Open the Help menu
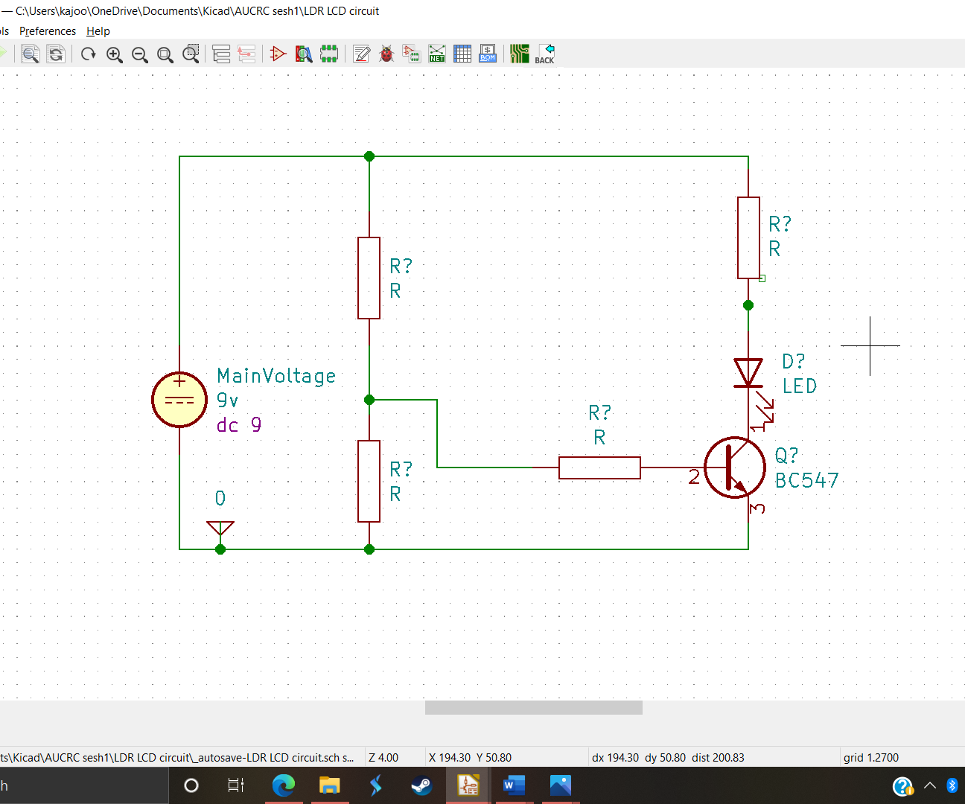Screen dimensions: 965x804 [x=98, y=31]
